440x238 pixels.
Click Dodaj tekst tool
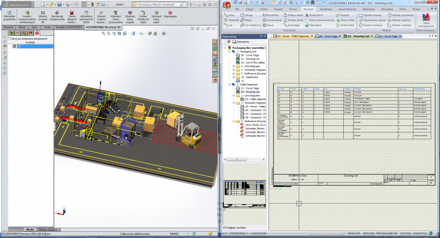(316, 15)
